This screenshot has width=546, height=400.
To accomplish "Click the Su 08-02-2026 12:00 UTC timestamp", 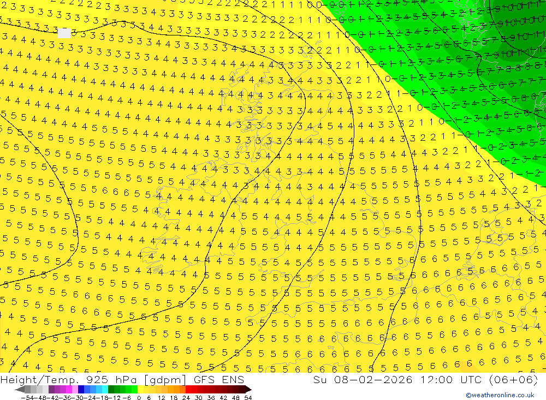I will coord(396,379).
